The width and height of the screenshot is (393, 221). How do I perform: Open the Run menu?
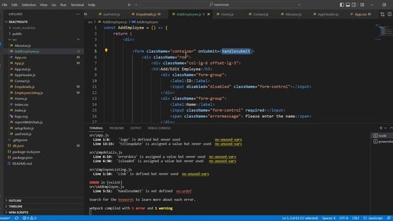click(63, 5)
